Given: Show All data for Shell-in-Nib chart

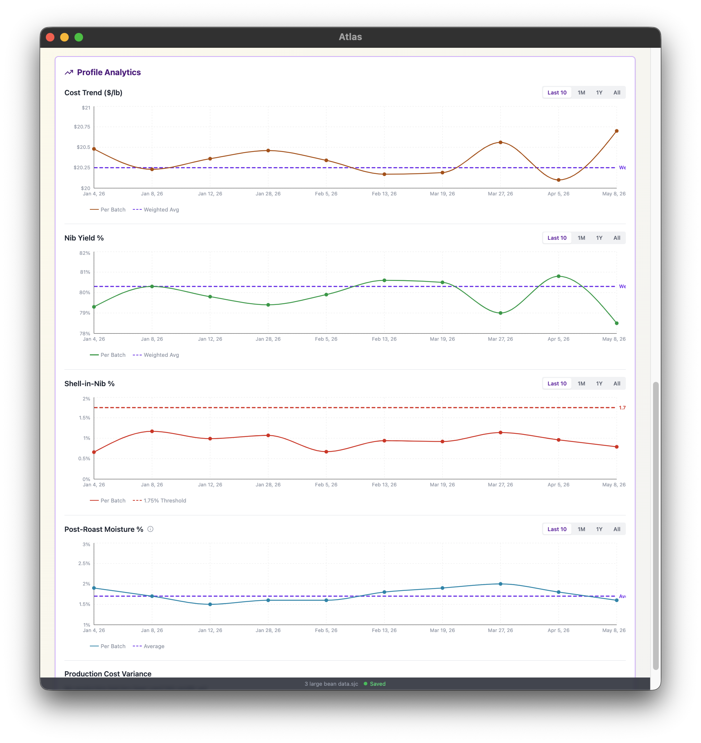Looking at the screenshot, I should [x=617, y=383].
